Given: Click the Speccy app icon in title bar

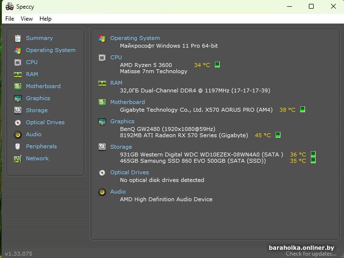Looking at the screenshot, I should (x=10, y=7).
